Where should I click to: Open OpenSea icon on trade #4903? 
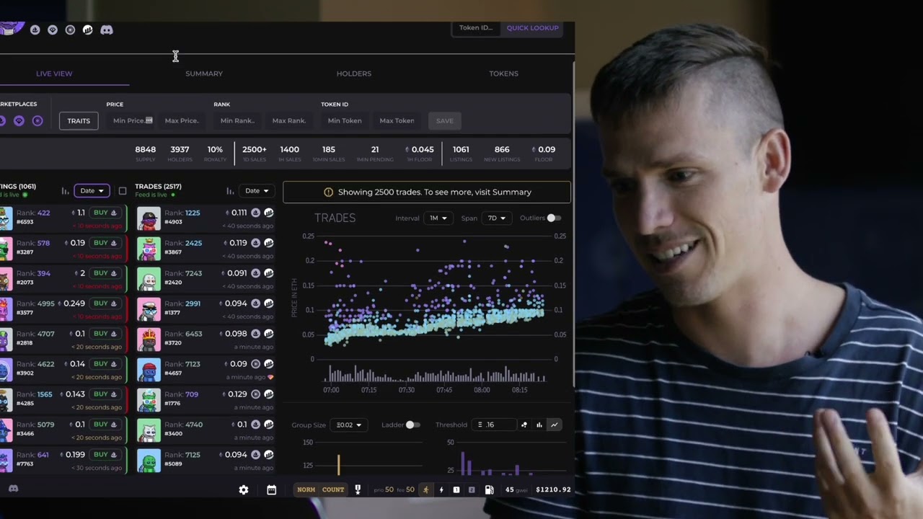coord(255,213)
